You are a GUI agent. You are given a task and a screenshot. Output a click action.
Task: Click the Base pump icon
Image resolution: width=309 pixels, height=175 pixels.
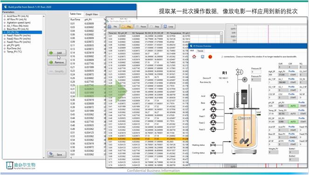pyautogui.click(x=213, y=103)
